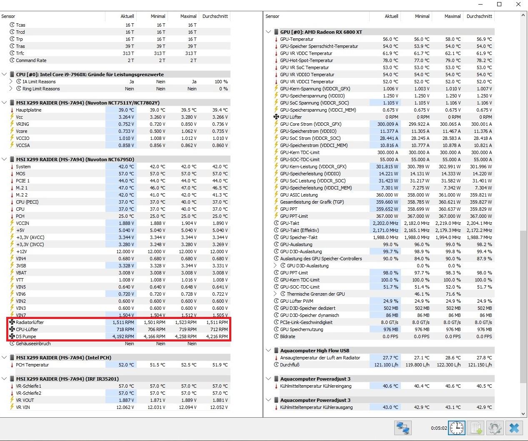Click the network remote monitoring icon
Image resolution: width=528 pixels, height=441 pixels.
click(x=403, y=428)
